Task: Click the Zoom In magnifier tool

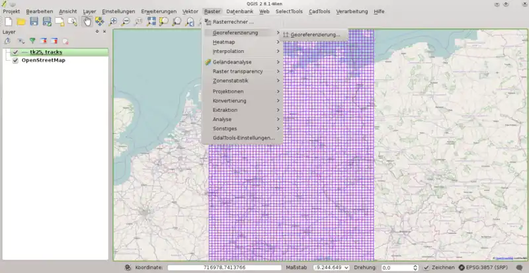Action: click(113, 22)
